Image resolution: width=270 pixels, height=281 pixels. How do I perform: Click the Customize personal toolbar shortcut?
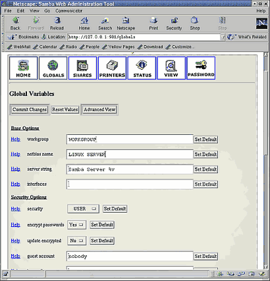point(180,47)
